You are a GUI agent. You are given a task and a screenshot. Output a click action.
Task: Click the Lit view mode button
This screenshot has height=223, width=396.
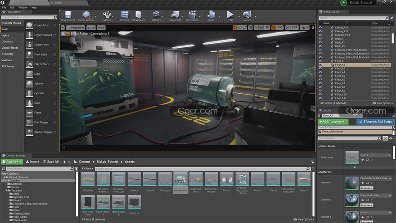click(x=91, y=27)
